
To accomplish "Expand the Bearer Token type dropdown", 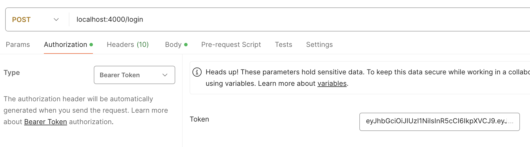I will [x=134, y=75].
